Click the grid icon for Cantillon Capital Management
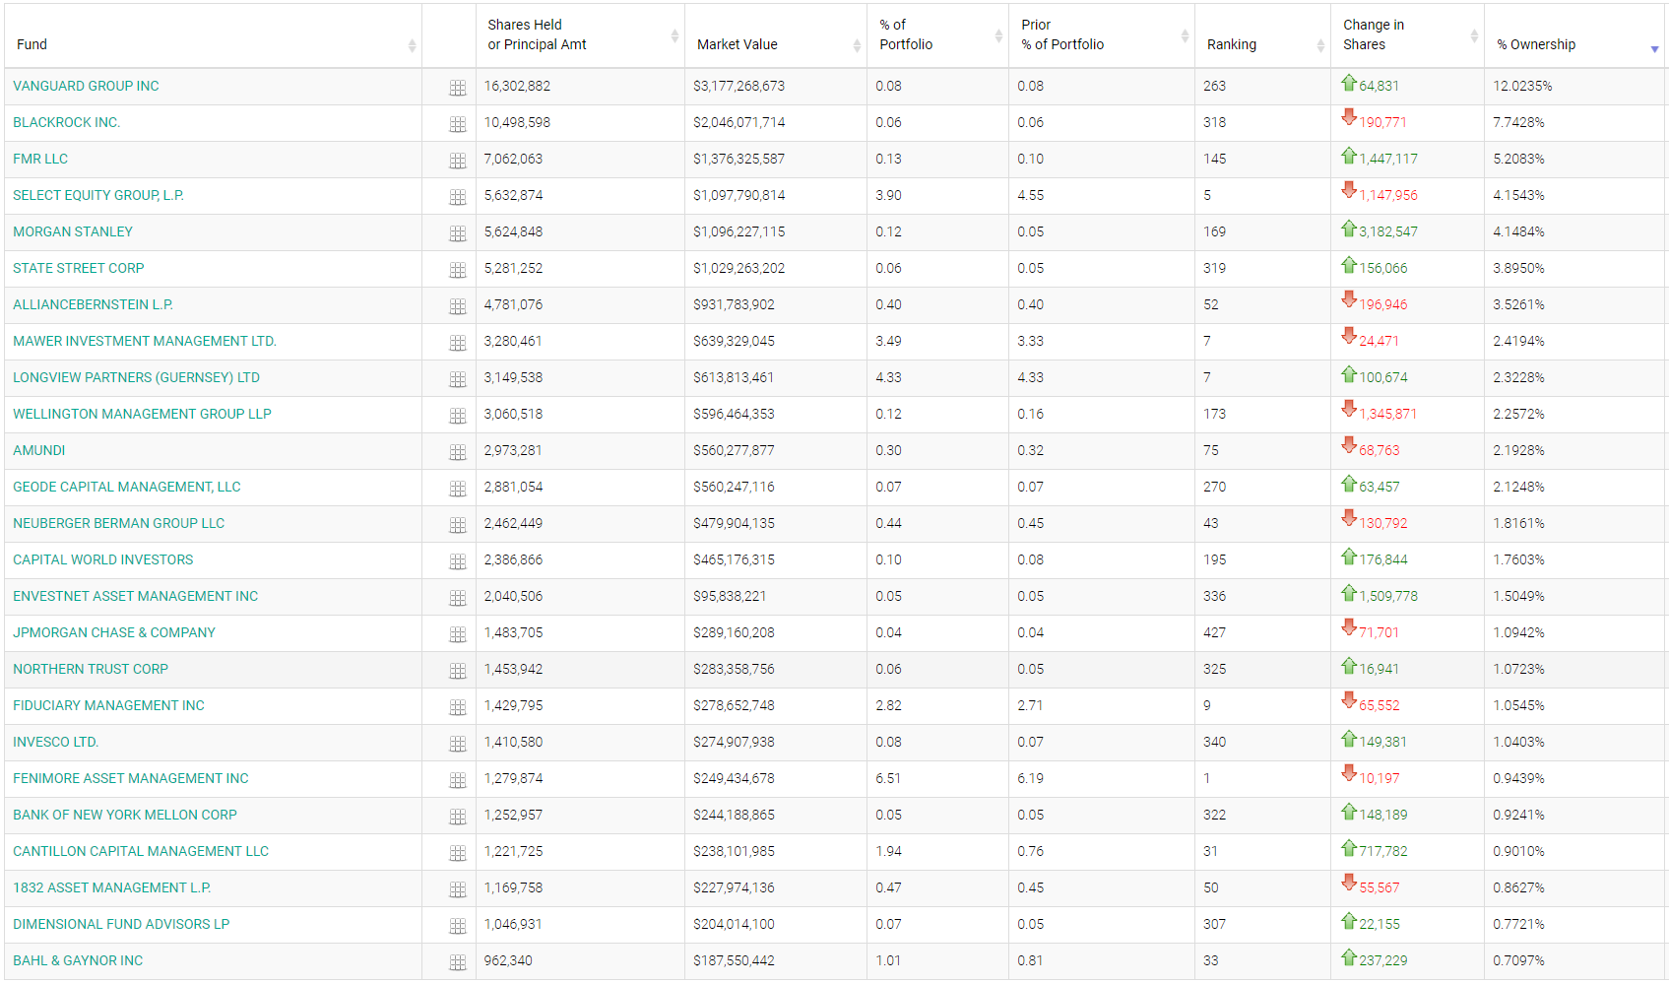1669x984 pixels. coord(458,853)
